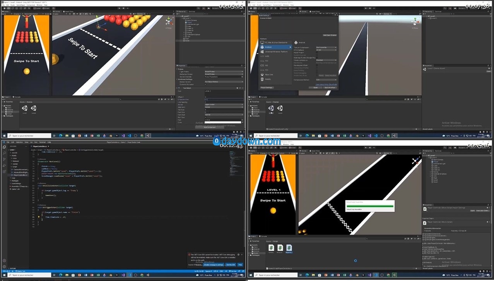Click the Build button in Build Settings

click(x=315, y=87)
